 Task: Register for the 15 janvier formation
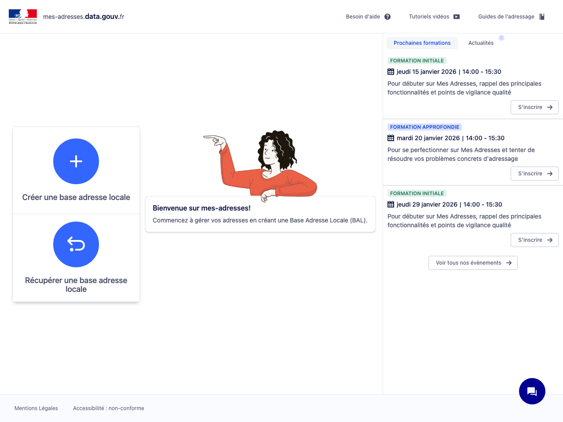tap(534, 107)
